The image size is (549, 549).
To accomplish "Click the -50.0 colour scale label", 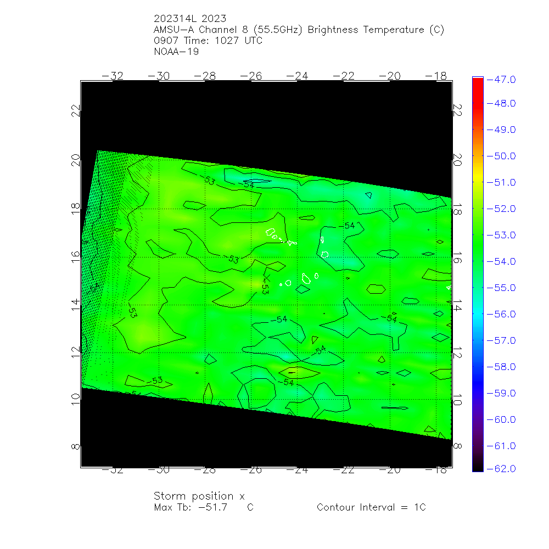I will [501, 156].
